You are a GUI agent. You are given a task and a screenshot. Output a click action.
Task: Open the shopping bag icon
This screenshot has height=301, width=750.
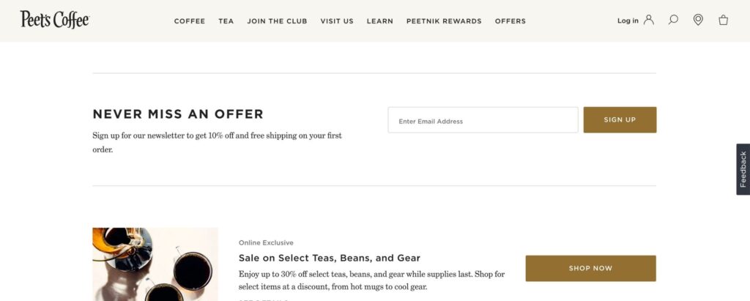click(723, 20)
